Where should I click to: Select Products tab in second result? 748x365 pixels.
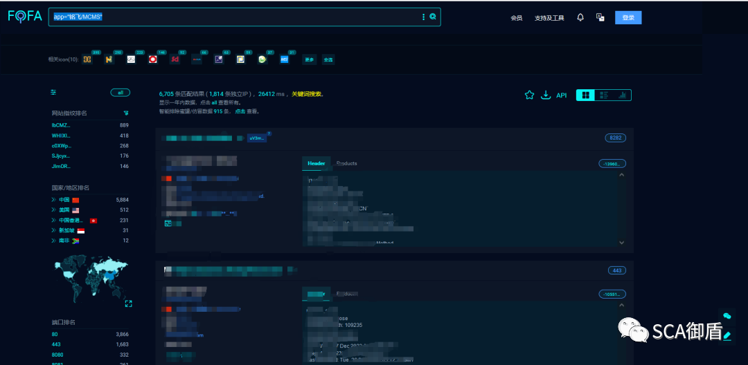347,294
